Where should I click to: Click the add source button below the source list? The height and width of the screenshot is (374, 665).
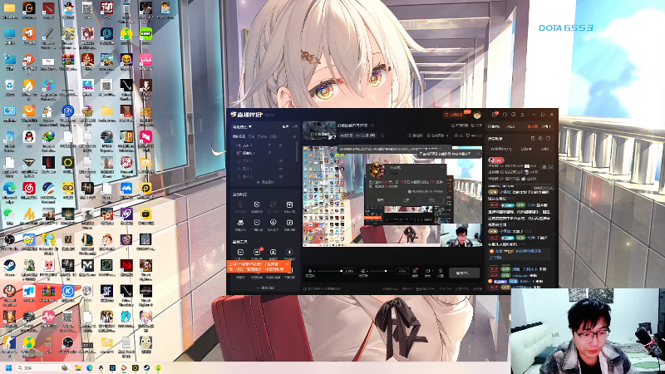tap(265, 182)
